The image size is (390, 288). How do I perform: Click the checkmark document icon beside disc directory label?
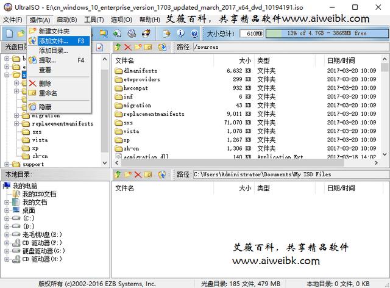(100, 47)
